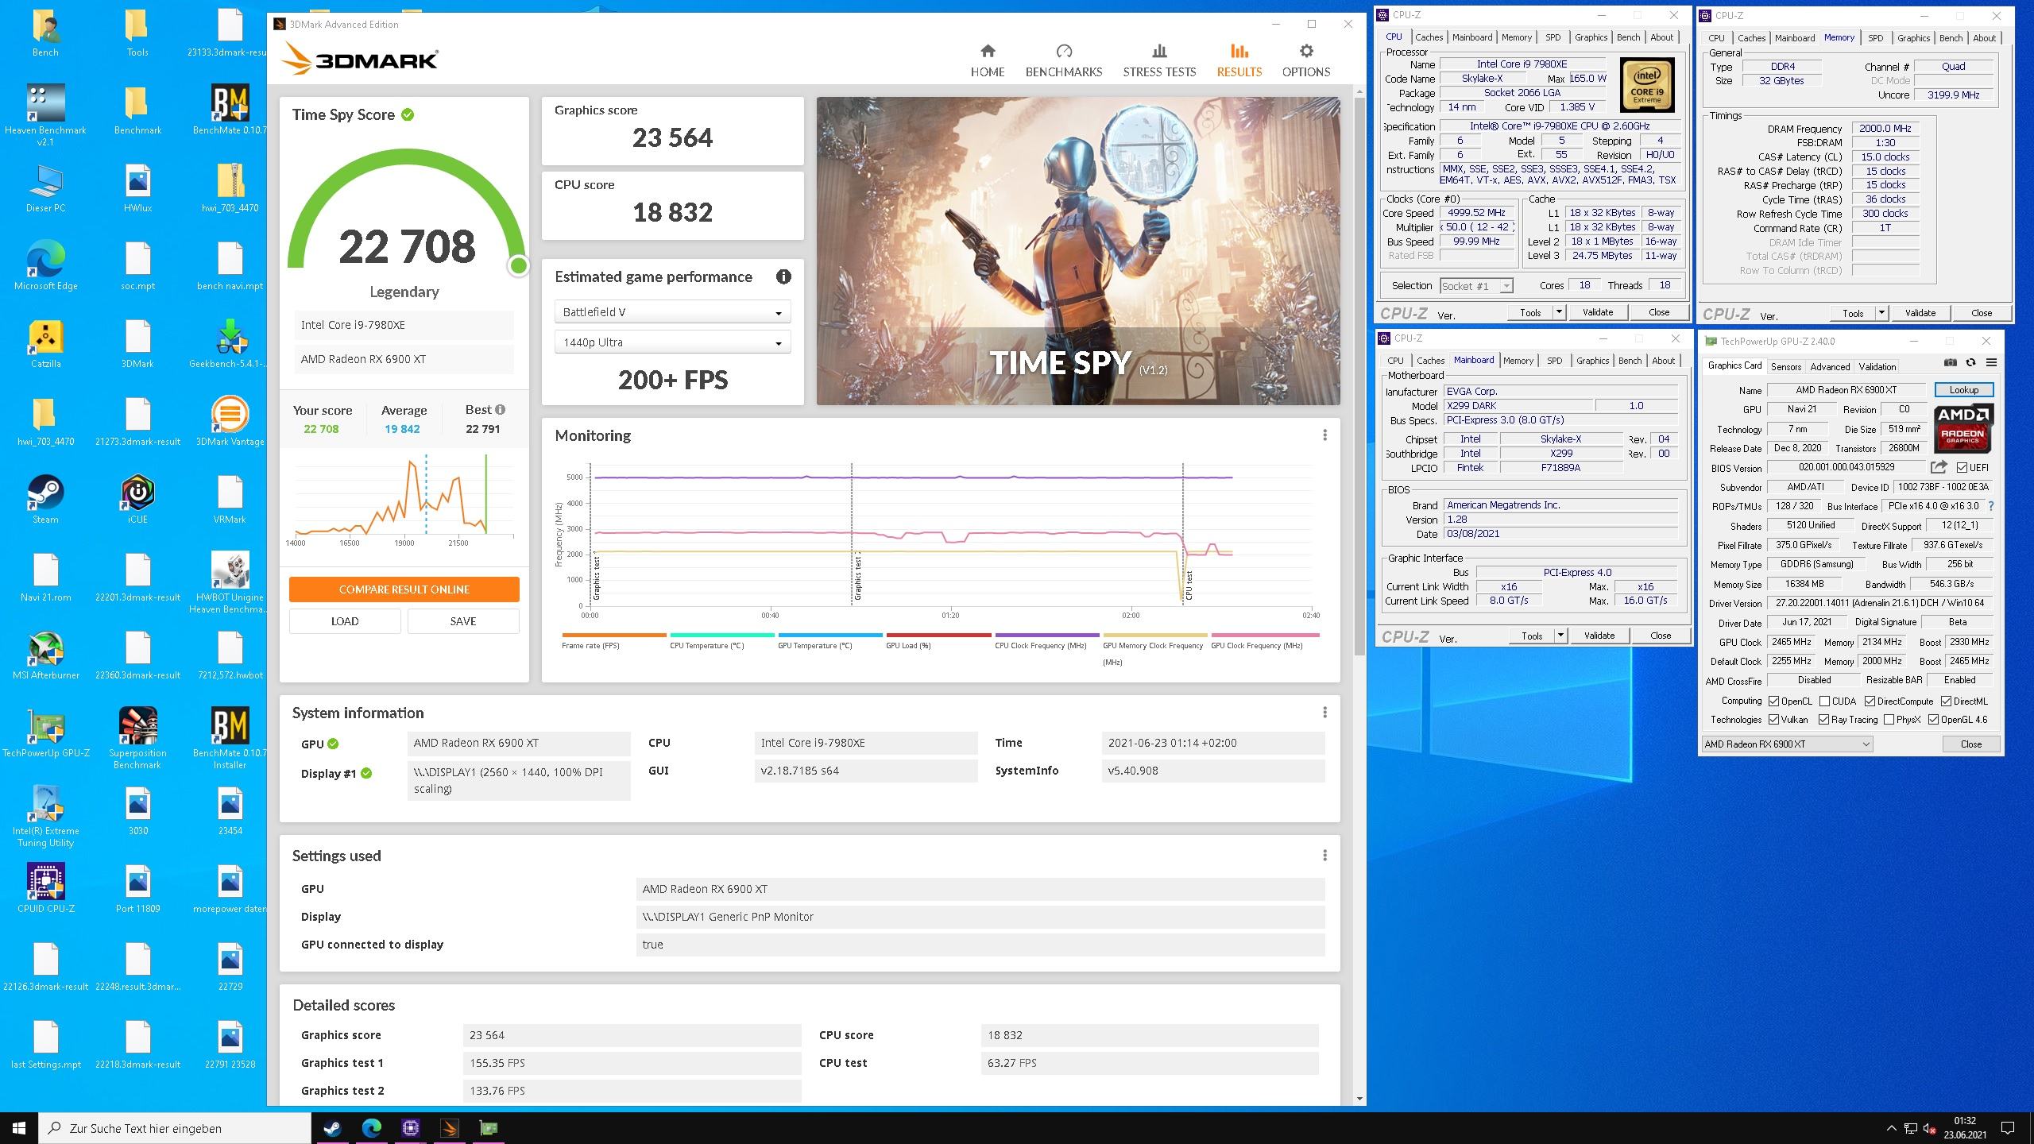Open the iCUE desktop shortcut
This screenshot has height=1144, width=2034.
point(137,500)
